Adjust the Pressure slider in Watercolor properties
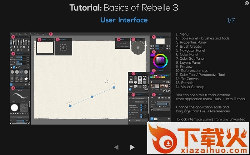 21,59
